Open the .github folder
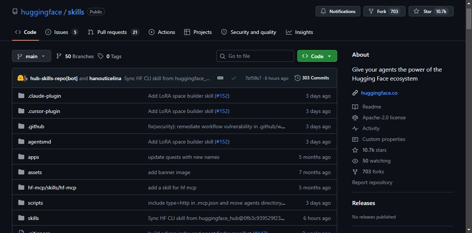The width and height of the screenshot is (472, 233). 36,126
